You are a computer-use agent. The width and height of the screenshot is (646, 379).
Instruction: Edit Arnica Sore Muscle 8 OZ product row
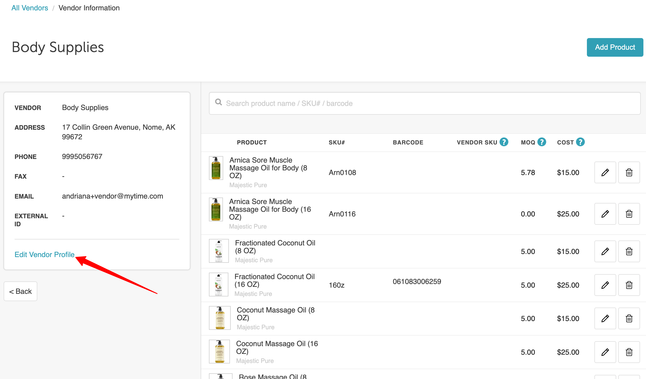[x=605, y=172]
